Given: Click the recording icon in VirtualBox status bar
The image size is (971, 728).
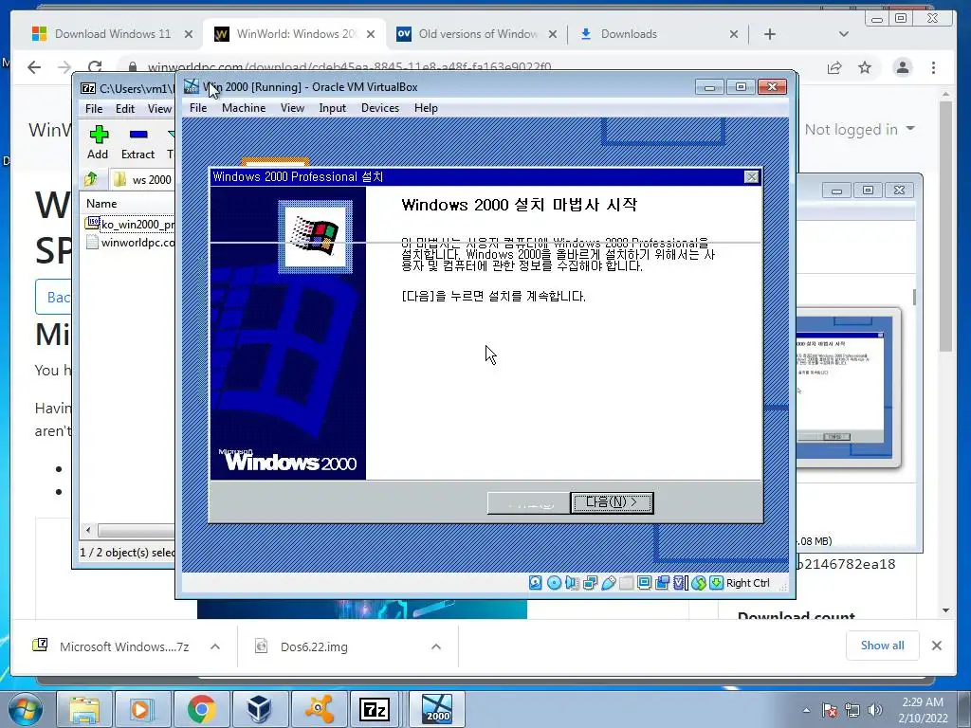Looking at the screenshot, I should point(662,583).
